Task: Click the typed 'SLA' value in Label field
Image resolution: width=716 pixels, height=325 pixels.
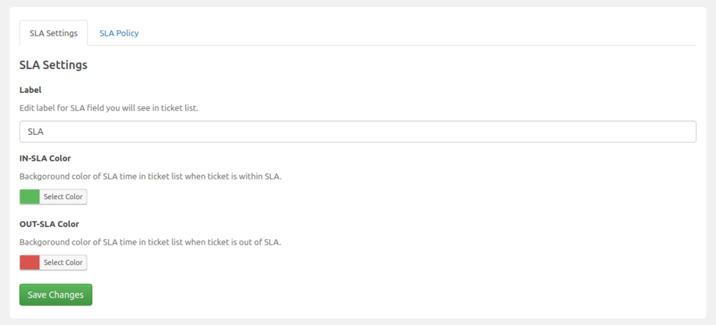Action: click(36, 131)
